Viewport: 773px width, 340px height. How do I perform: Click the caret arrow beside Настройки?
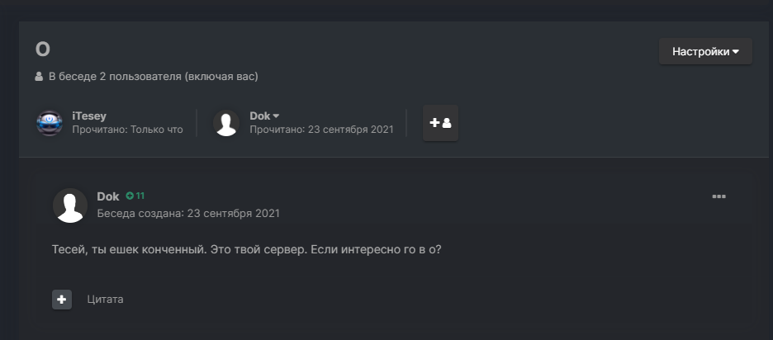pyautogui.click(x=736, y=52)
